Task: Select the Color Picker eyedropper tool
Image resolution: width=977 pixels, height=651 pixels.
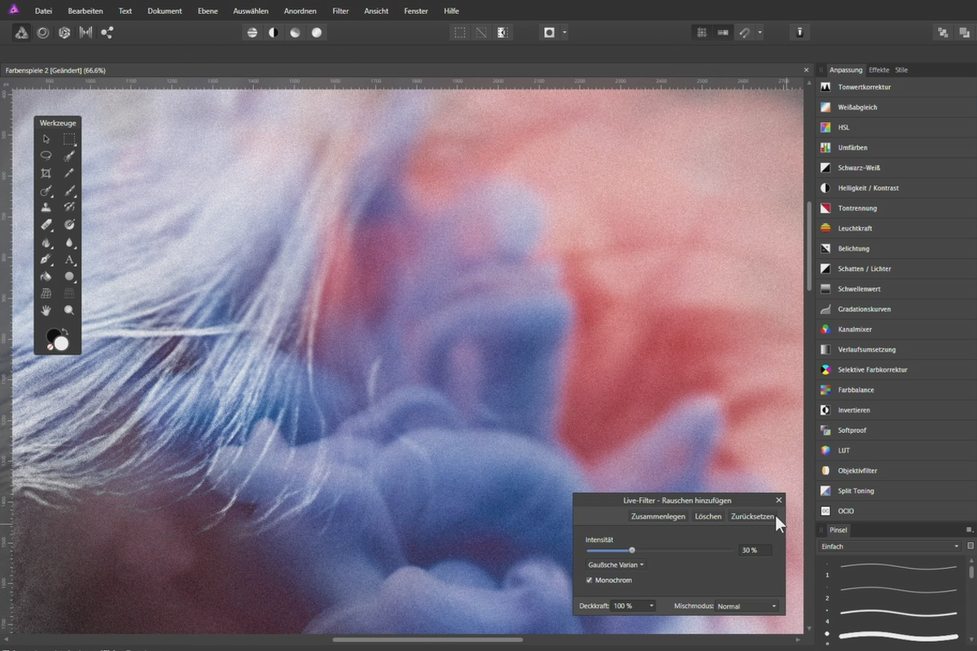Action: [x=70, y=173]
